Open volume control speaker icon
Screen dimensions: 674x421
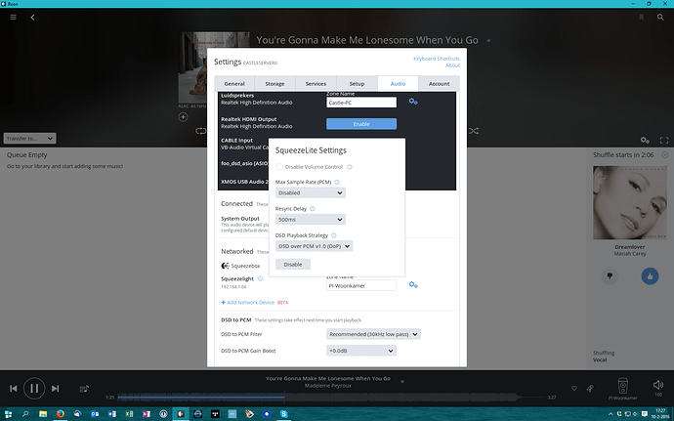(x=657, y=385)
